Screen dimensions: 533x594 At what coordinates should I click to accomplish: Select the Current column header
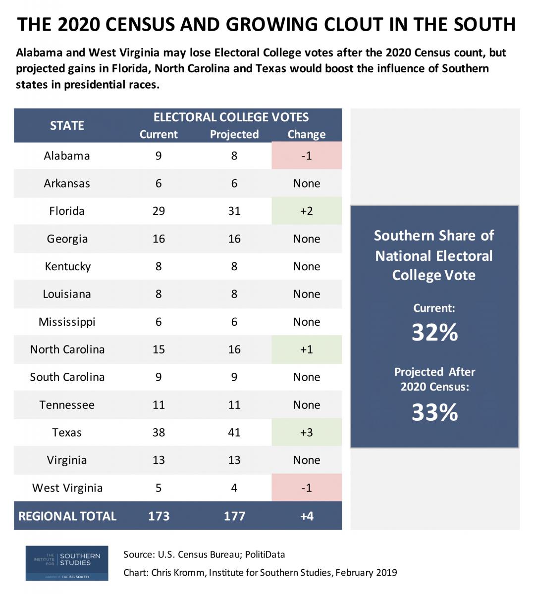pyautogui.click(x=159, y=135)
